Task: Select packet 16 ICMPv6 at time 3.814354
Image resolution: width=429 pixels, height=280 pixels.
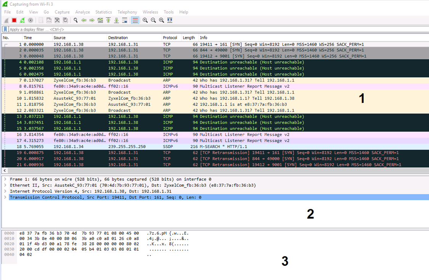Action: pyautogui.click(x=215, y=134)
